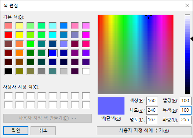Select the last custom color slot in second row

tap(86, 105)
